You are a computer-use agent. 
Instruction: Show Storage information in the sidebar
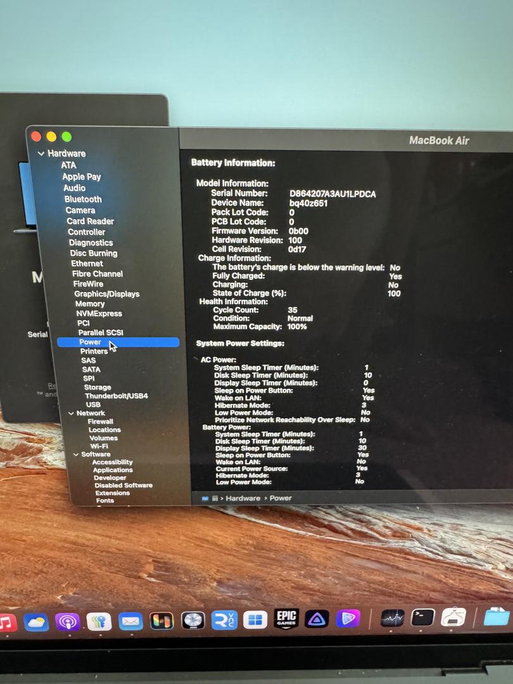click(x=98, y=388)
